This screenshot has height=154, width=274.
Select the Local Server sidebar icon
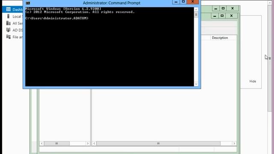[8, 16]
